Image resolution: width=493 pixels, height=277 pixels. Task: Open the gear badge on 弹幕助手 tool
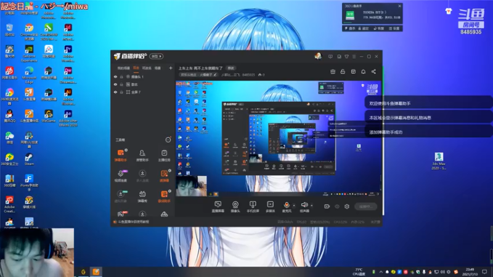pyautogui.click(x=126, y=150)
